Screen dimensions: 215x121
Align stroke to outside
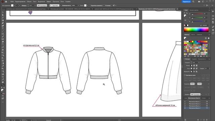point(197,72)
